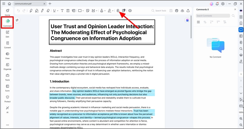The image size is (244, 129).
Task: Open the Edit section in the sidebar
Action: tap(7, 34)
